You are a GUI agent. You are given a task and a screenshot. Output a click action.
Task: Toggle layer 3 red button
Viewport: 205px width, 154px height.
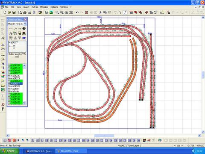(14, 140)
